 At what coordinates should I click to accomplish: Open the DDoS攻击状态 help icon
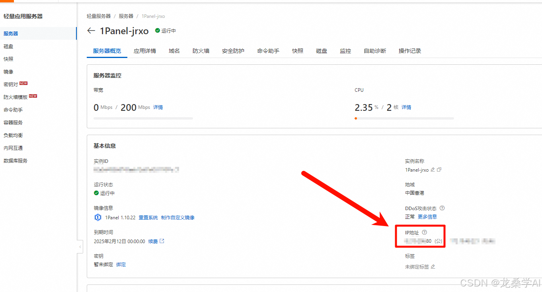[x=442, y=208]
